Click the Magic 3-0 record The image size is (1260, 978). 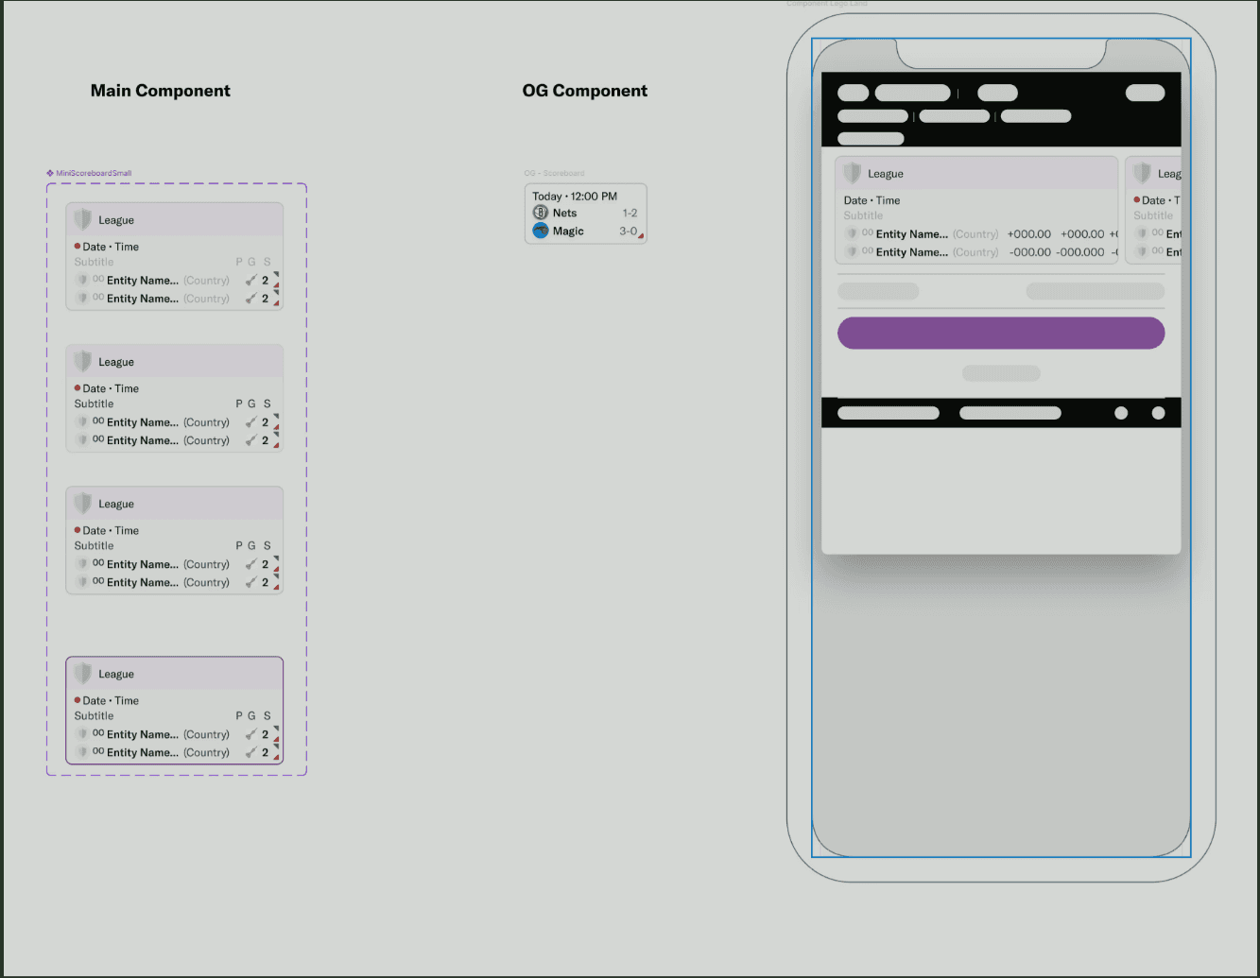pyautogui.click(x=628, y=232)
